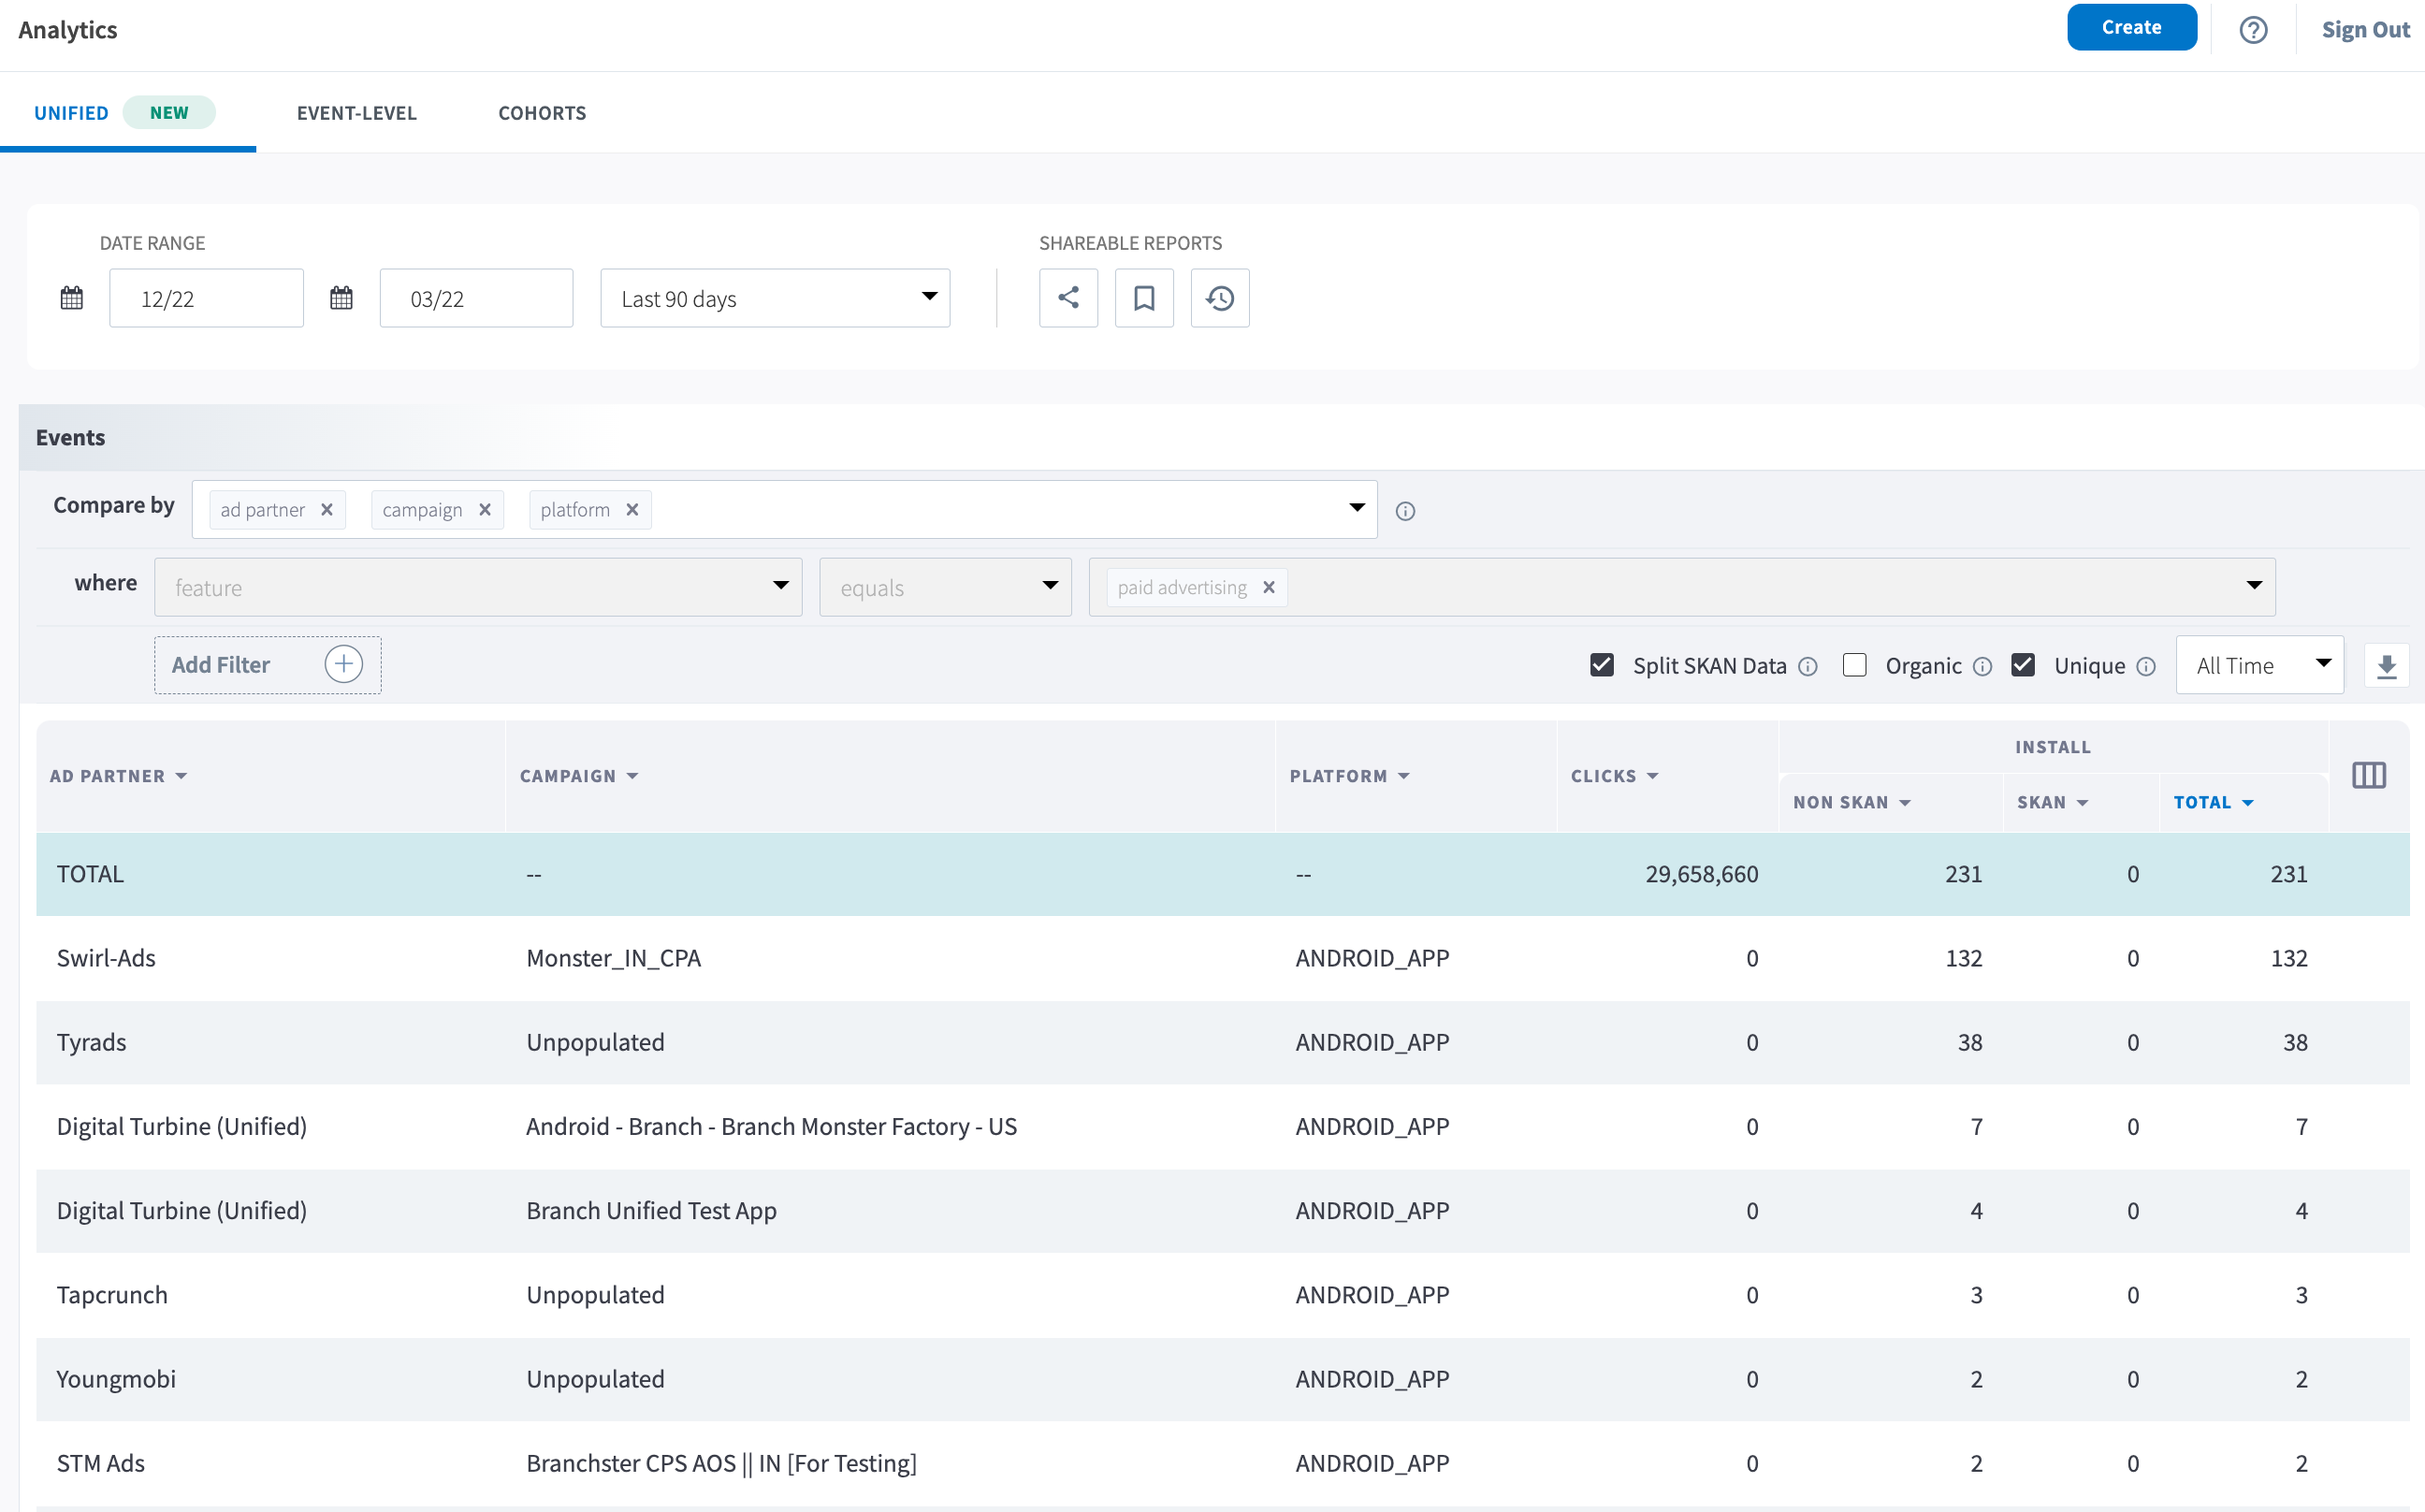Viewport: 2425px width, 1512px height.
Task: Click the Create button
Action: 2131,28
